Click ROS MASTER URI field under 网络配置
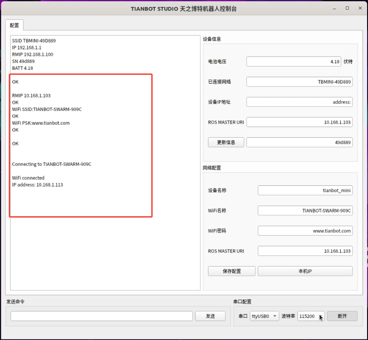The width and height of the screenshot is (368, 340). 305,251
